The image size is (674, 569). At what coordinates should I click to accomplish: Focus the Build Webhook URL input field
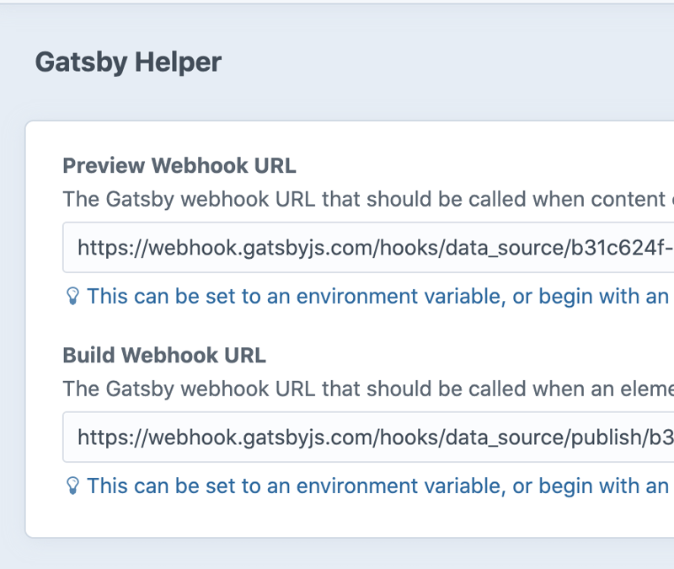371,437
